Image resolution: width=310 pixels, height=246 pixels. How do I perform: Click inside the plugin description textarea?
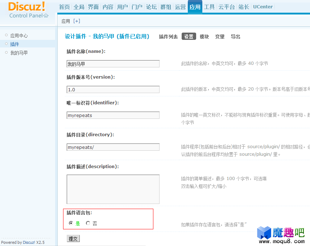(113, 189)
